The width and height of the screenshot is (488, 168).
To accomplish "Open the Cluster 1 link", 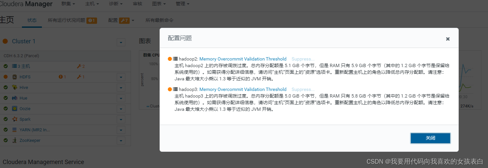I will (24, 41).
